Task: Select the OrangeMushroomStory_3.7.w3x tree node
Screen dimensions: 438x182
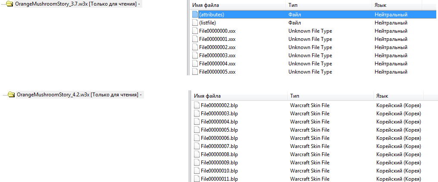Action: click(78, 4)
